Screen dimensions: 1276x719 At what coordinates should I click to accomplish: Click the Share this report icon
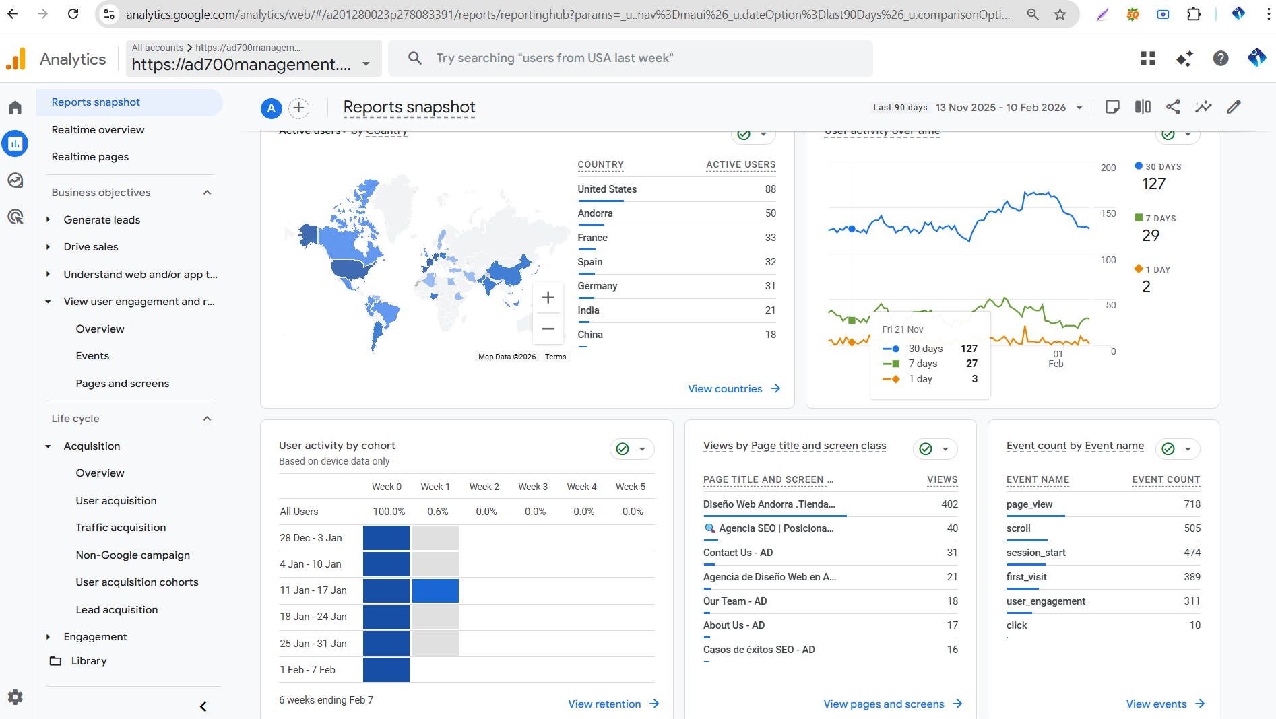[1173, 107]
